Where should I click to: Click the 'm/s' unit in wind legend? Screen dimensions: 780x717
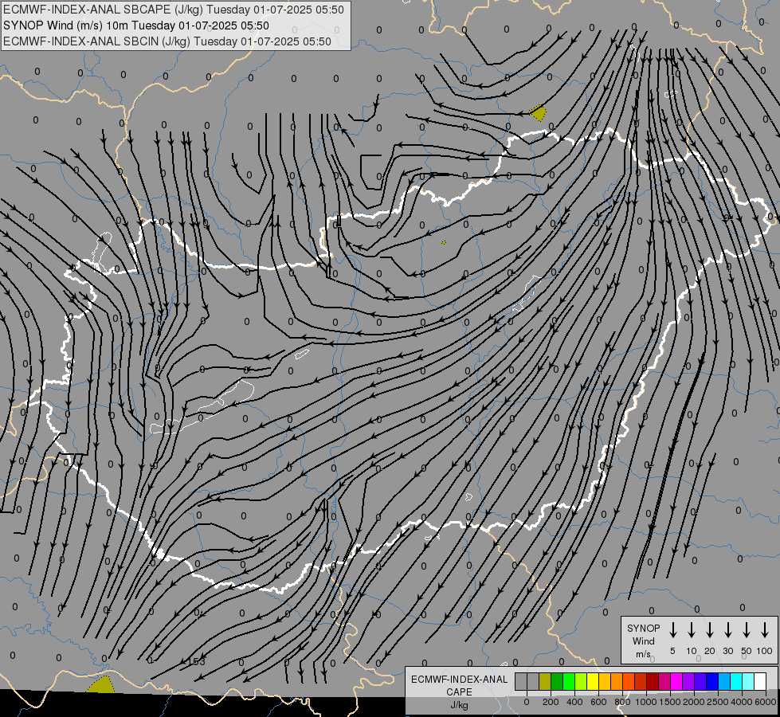click(x=643, y=654)
